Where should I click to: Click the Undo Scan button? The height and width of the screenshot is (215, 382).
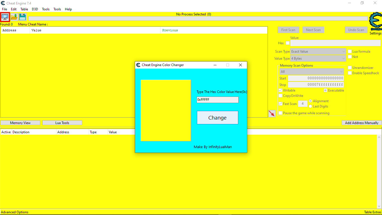(x=356, y=30)
